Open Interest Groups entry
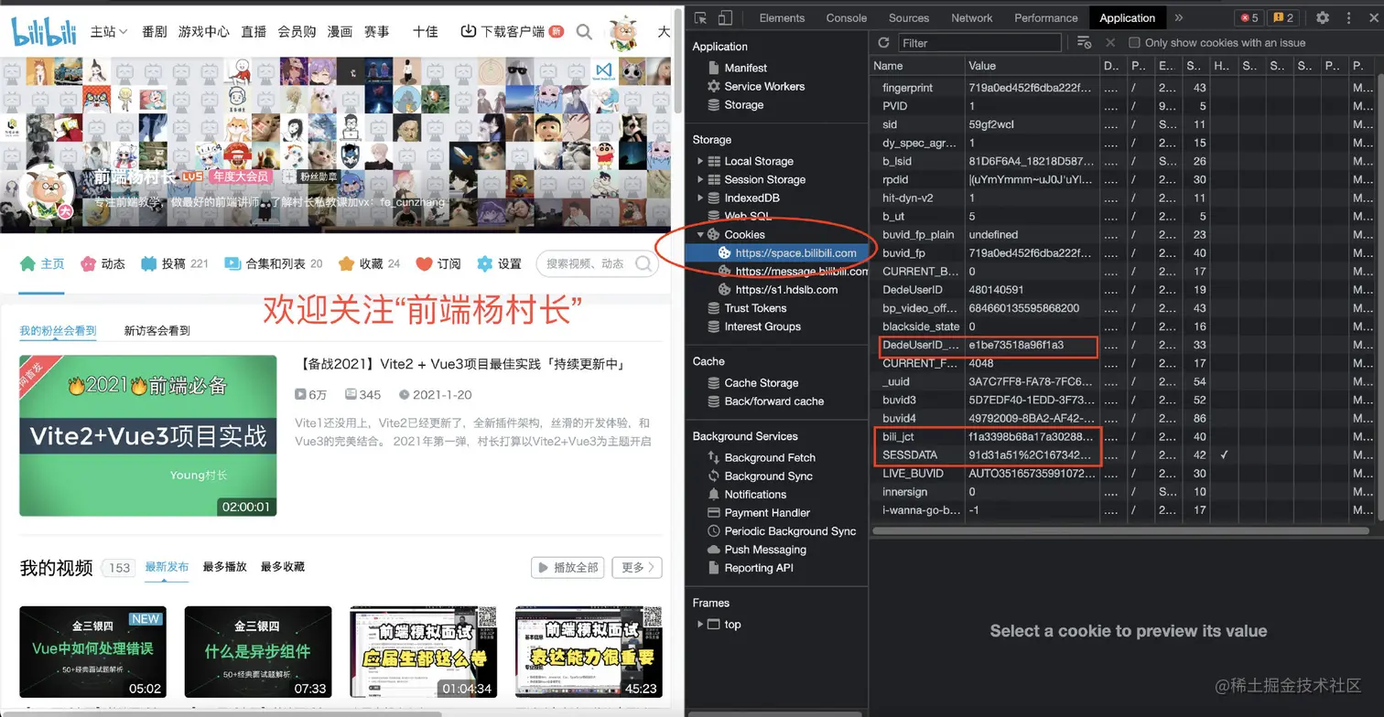 click(x=762, y=326)
